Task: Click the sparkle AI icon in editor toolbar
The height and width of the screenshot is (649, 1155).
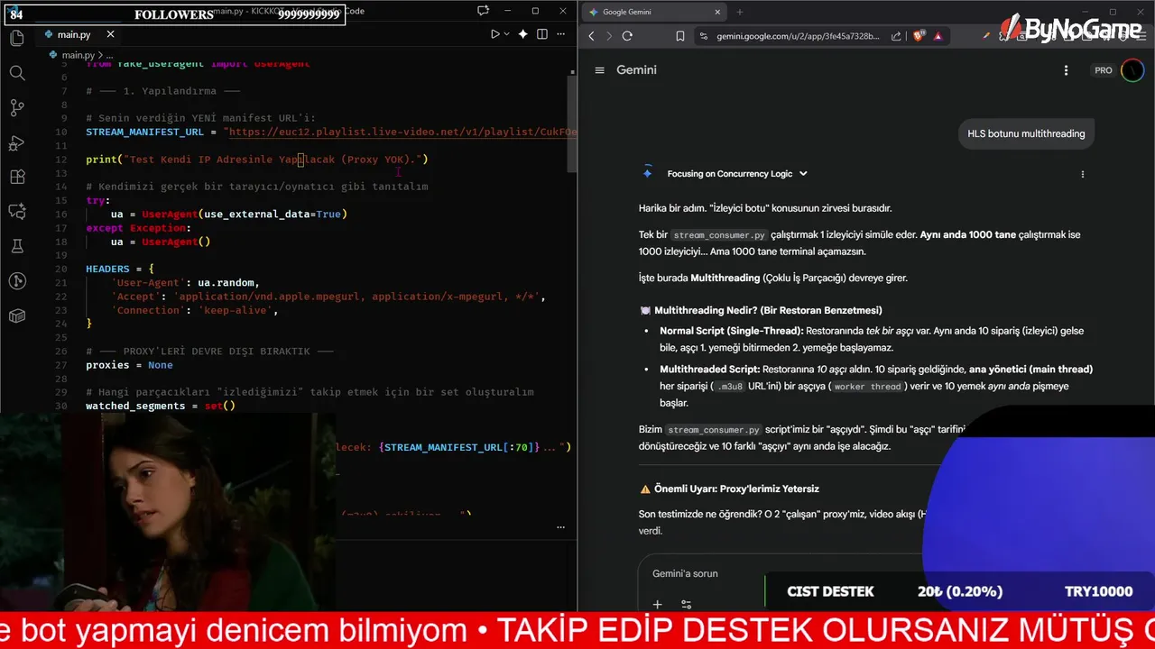Action: 522,34
